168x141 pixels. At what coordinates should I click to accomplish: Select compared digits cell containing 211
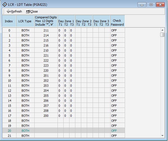[x=46, y=30]
